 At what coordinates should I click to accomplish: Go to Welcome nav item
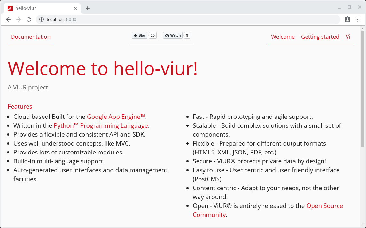click(283, 37)
